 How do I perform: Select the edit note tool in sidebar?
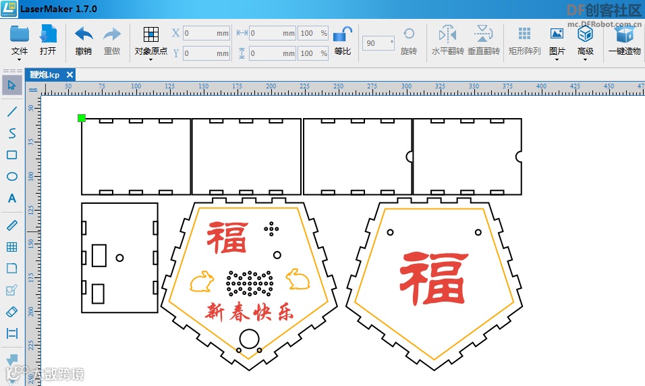tap(12, 289)
